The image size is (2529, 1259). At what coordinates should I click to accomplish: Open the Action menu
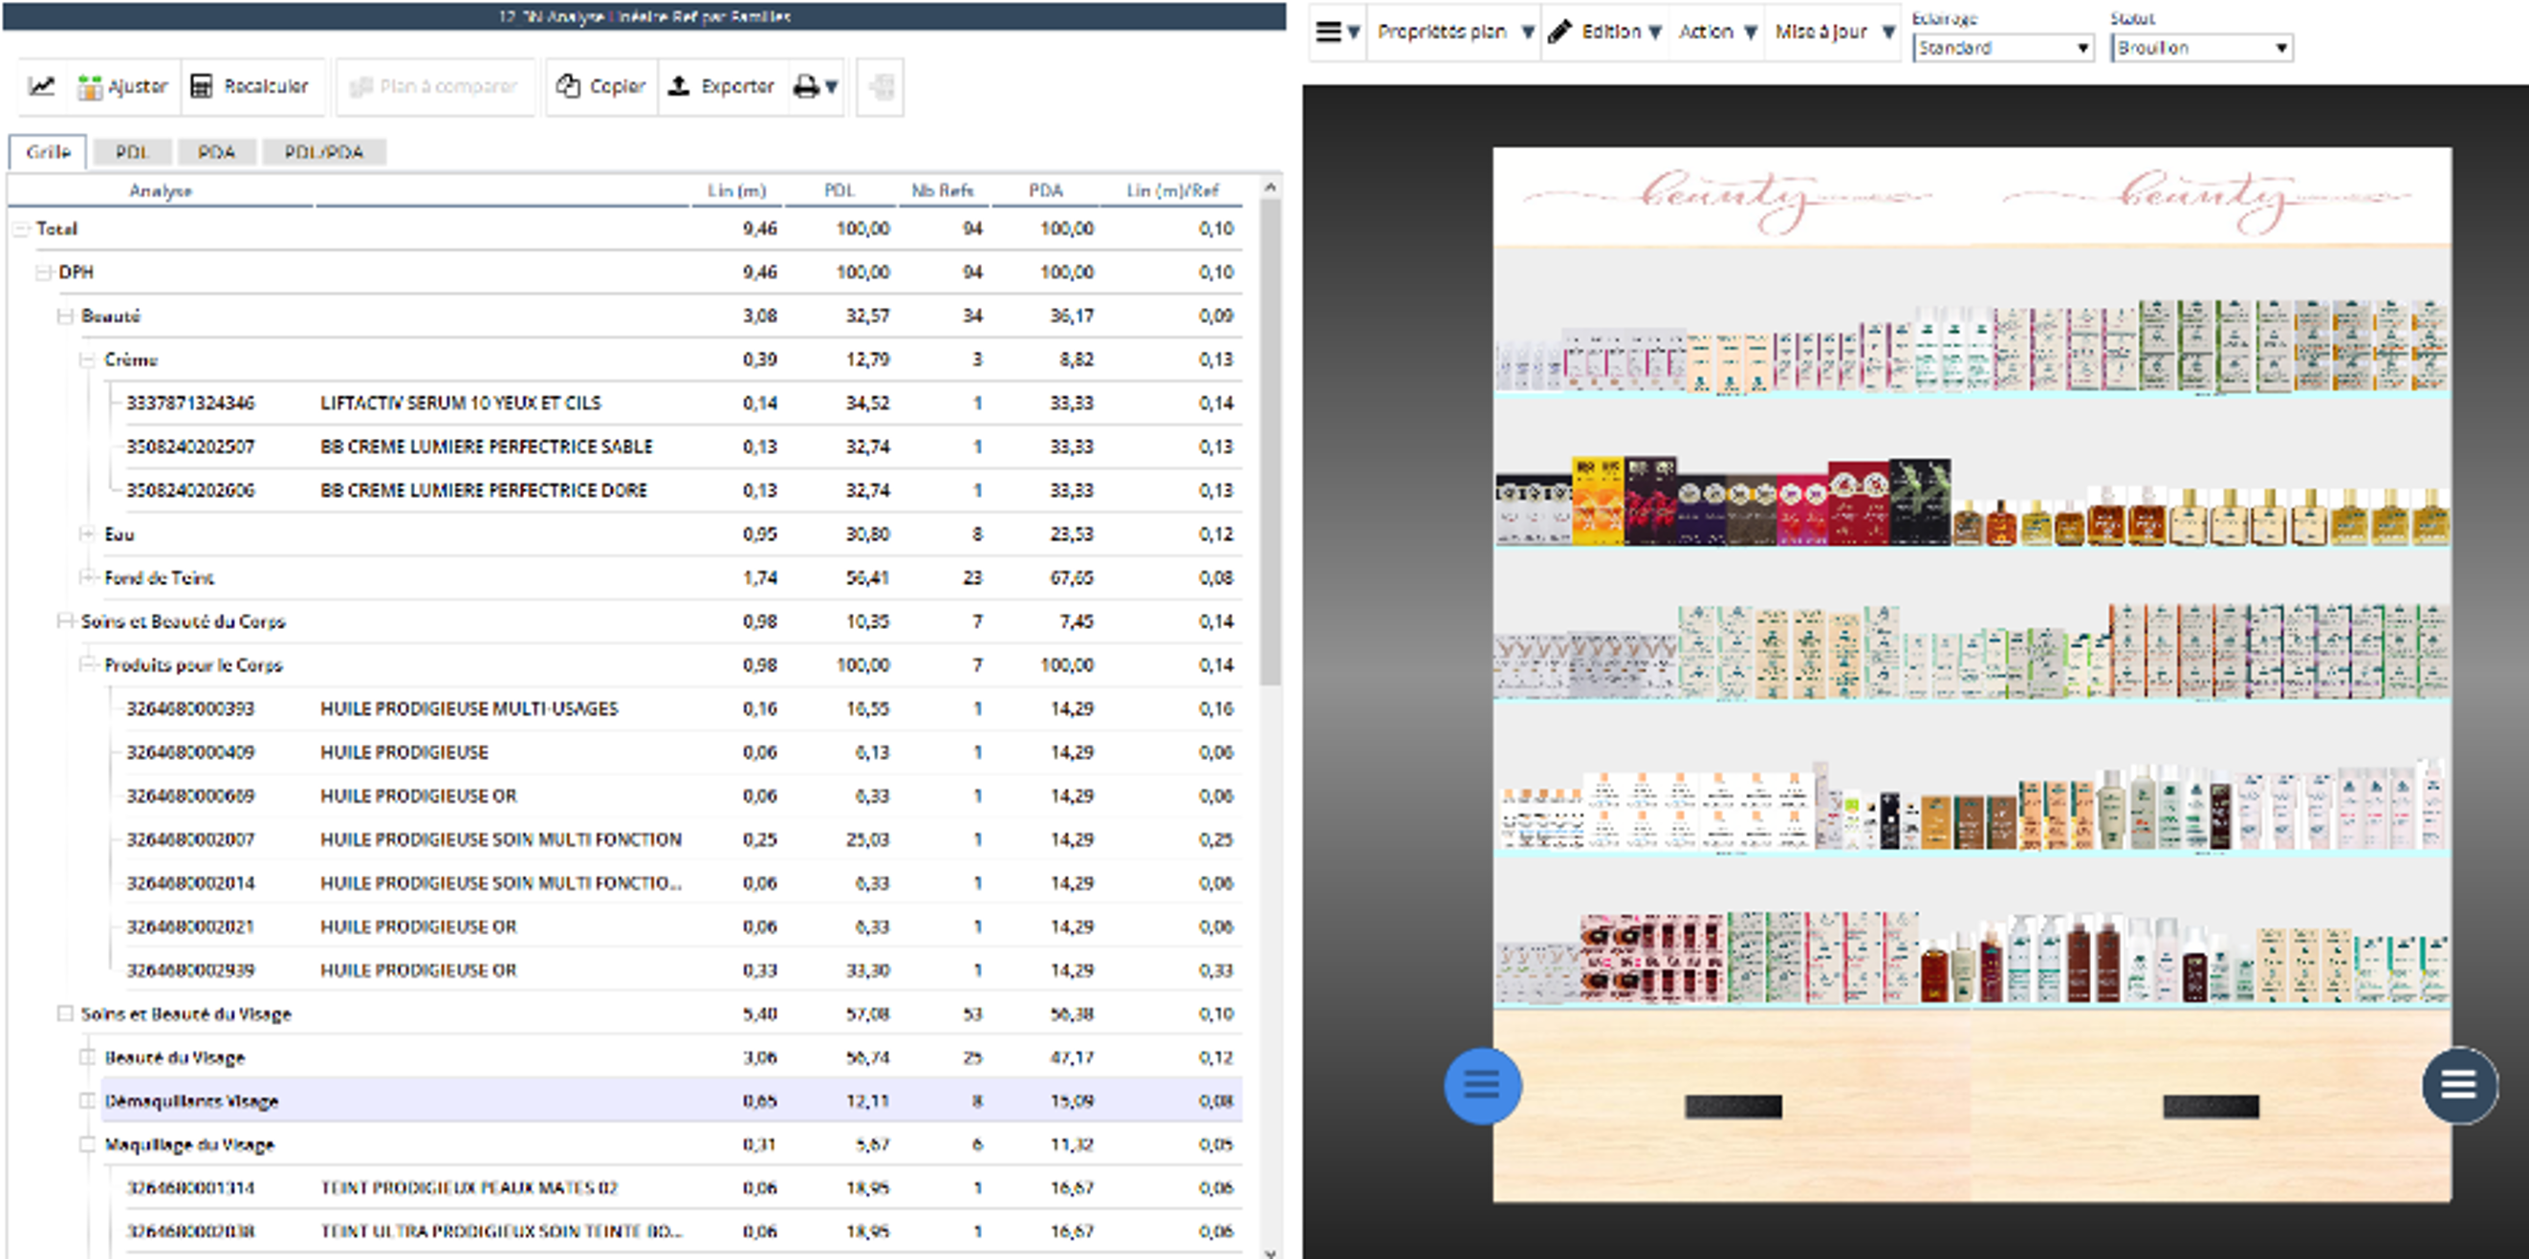point(1716,32)
